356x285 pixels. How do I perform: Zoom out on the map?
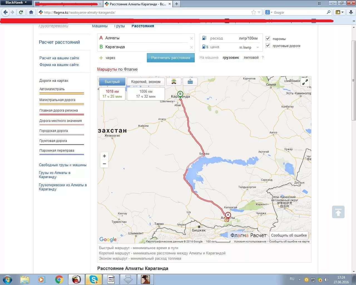point(104,164)
